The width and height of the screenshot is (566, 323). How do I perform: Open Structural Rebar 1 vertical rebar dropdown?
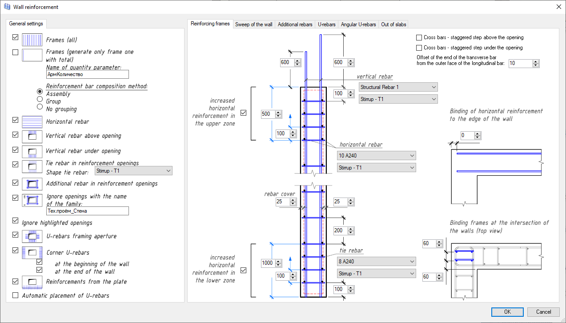click(398, 87)
